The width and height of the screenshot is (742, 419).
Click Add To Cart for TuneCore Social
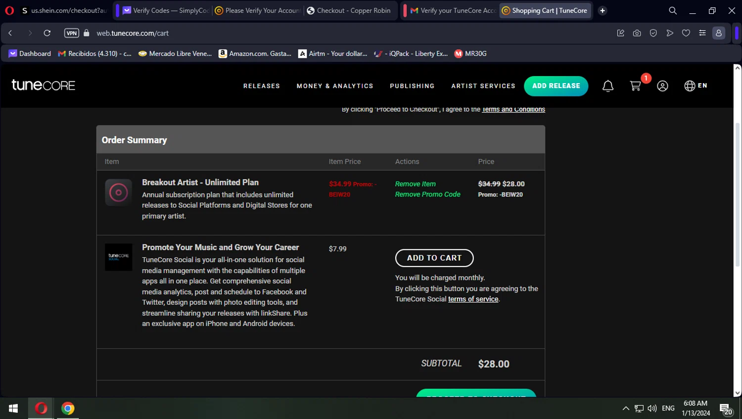[434, 258]
